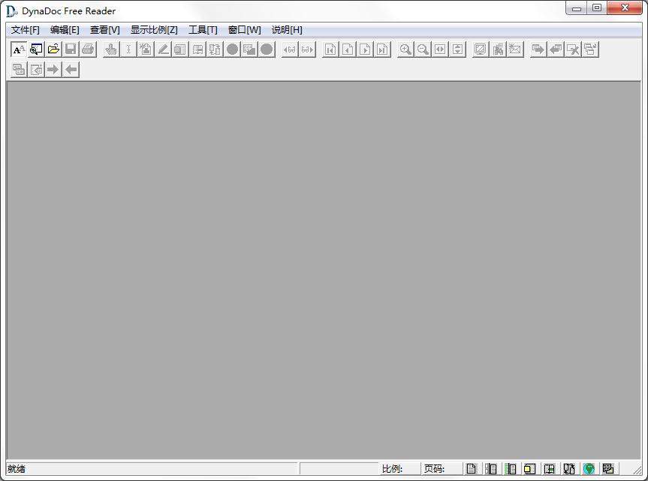The height and width of the screenshot is (481, 648).
Task: Click the printer icon
Action: click(88, 50)
